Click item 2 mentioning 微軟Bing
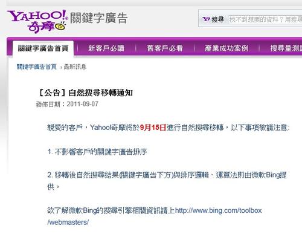Image resolution: width=302 pixels, height=246 pixels. click(x=167, y=181)
